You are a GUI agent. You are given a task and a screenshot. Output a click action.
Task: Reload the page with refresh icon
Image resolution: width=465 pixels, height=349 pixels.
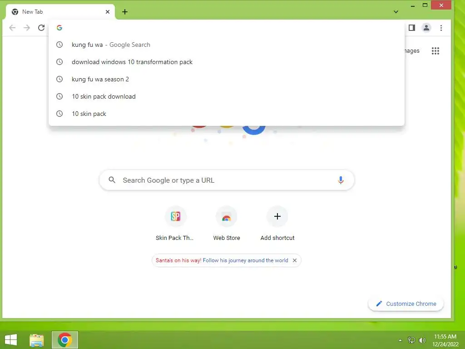point(41,28)
